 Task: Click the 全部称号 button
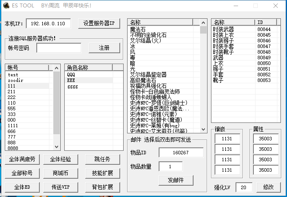(x=22, y=173)
